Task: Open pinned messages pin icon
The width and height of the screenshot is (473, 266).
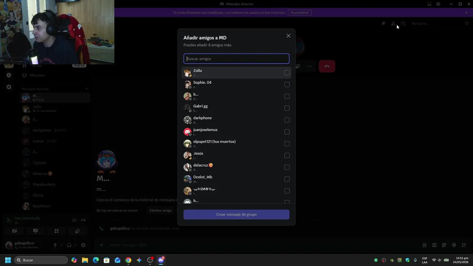Action: 383,23
